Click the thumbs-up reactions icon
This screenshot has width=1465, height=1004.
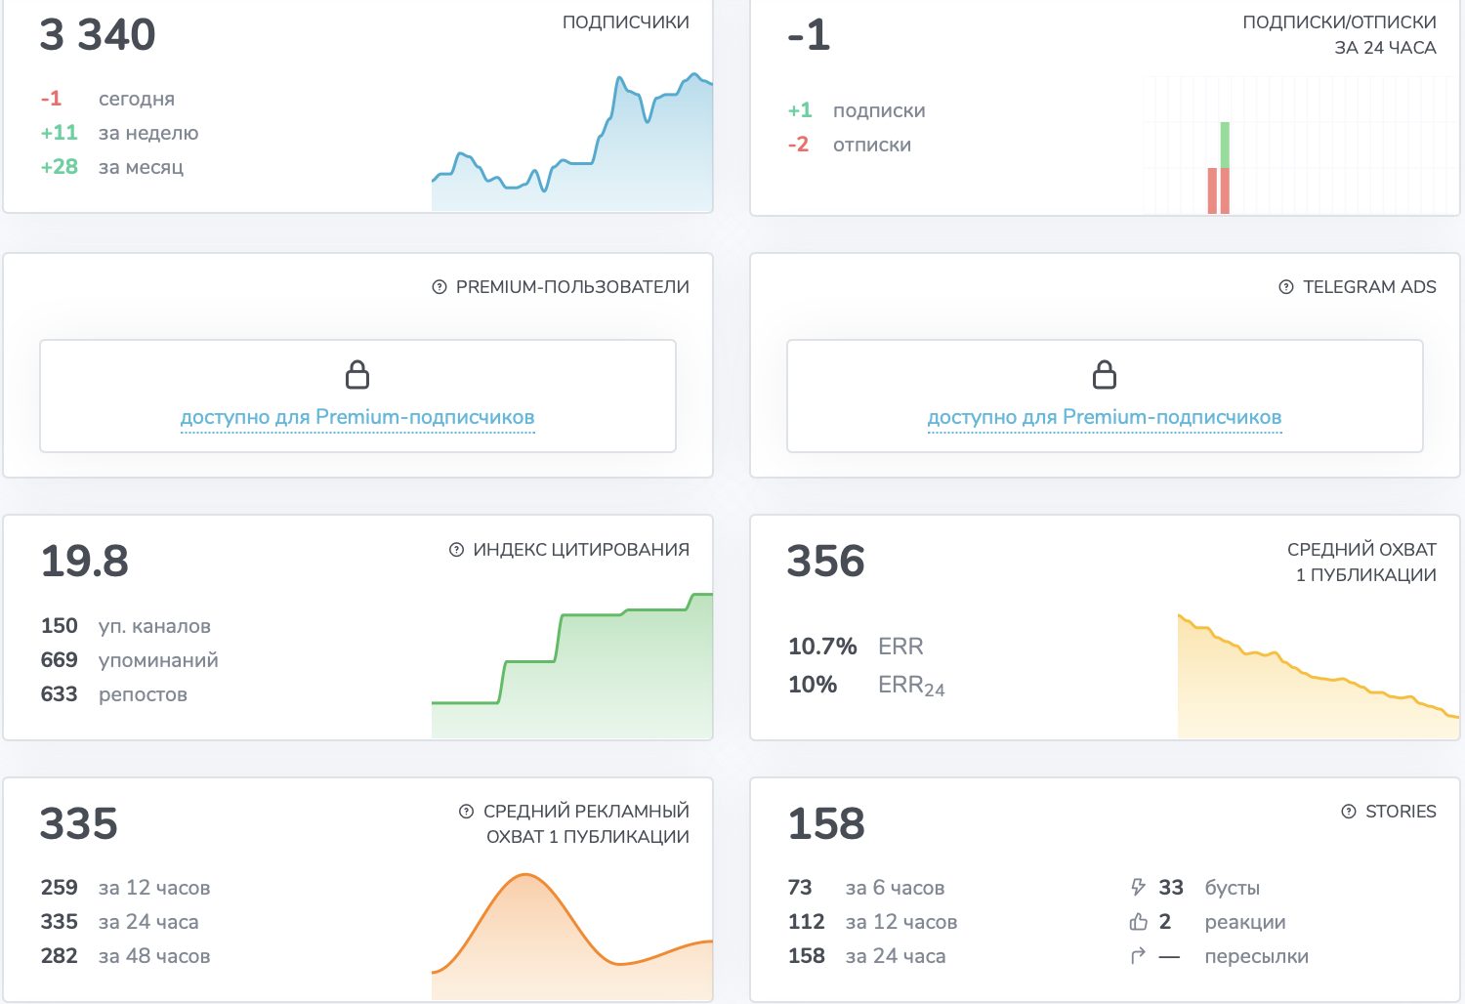pos(1138,921)
